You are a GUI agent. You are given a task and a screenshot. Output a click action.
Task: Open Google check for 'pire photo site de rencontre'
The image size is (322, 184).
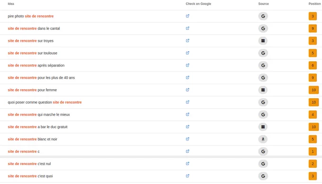(188, 16)
